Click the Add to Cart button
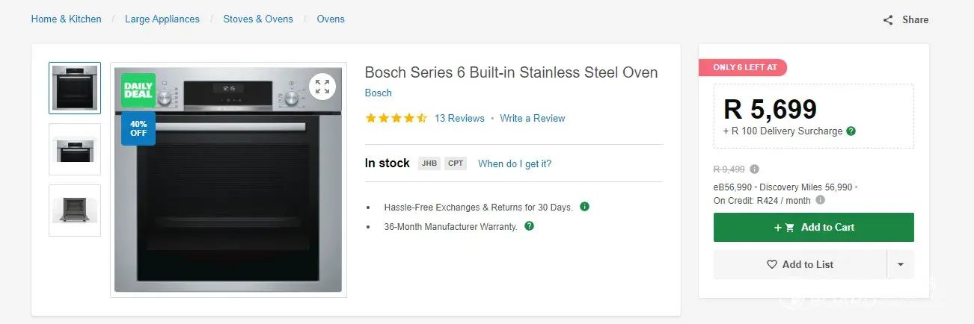The width and height of the screenshot is (974, 324). pos(813,227)
